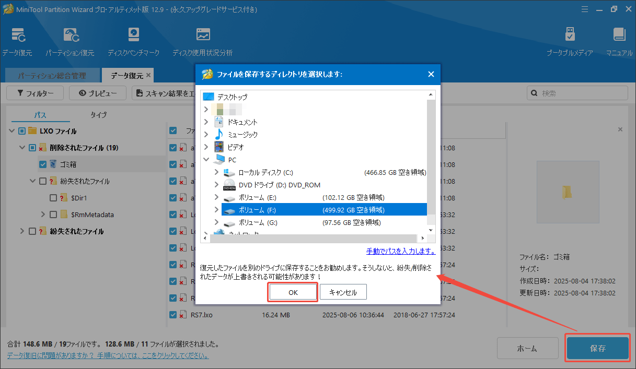Switch to the パス view tab

click(x=41, y=115)
